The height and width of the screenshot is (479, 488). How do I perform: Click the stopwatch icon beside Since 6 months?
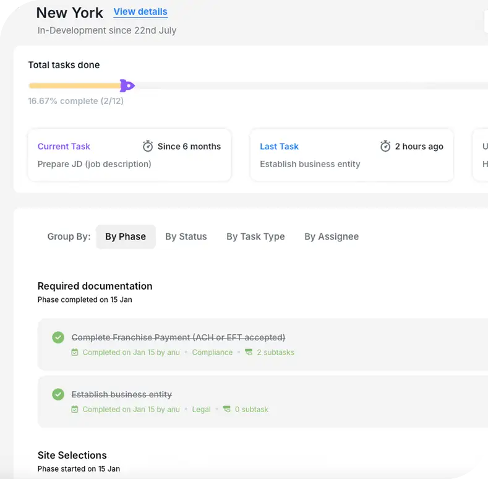click(x=148, y=146)
